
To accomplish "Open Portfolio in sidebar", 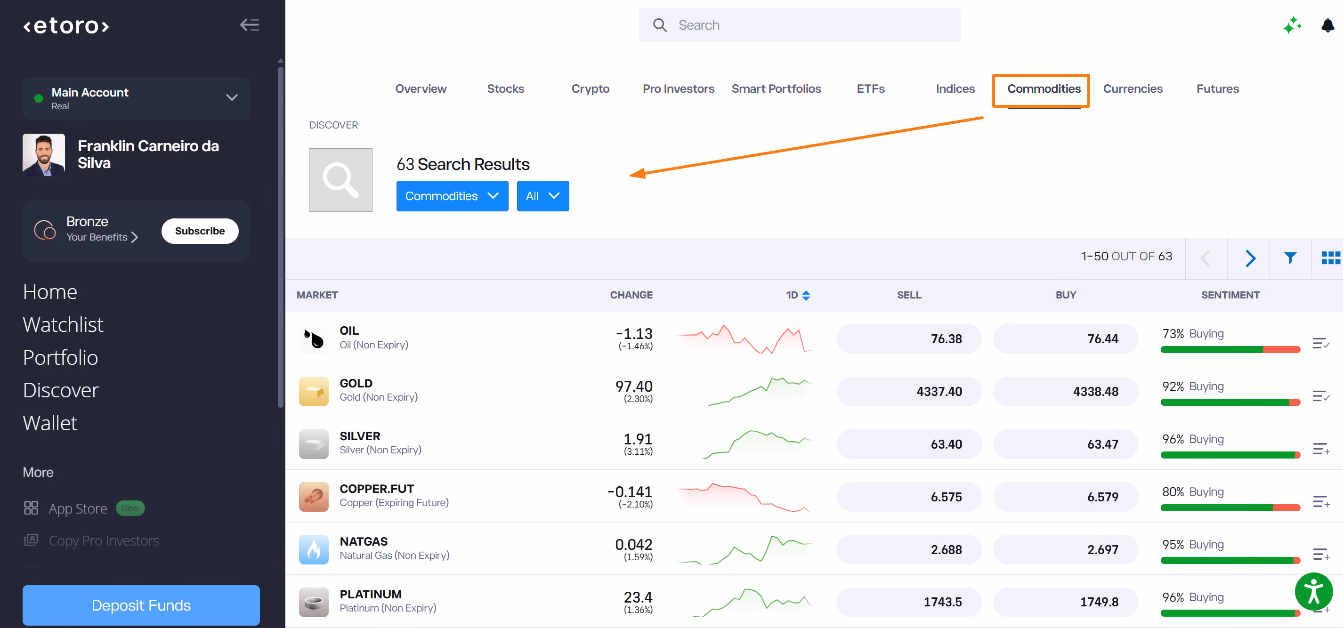I will click(x=60, y=357).
